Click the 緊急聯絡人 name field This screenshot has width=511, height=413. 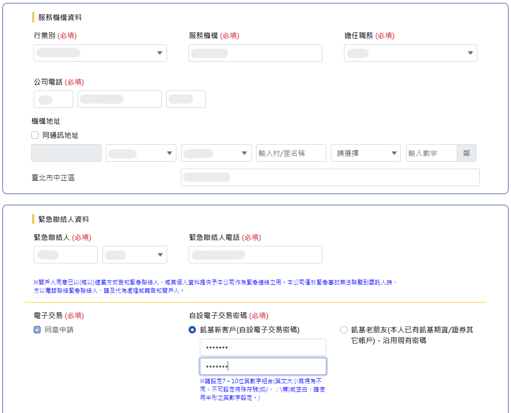point(65,255)
